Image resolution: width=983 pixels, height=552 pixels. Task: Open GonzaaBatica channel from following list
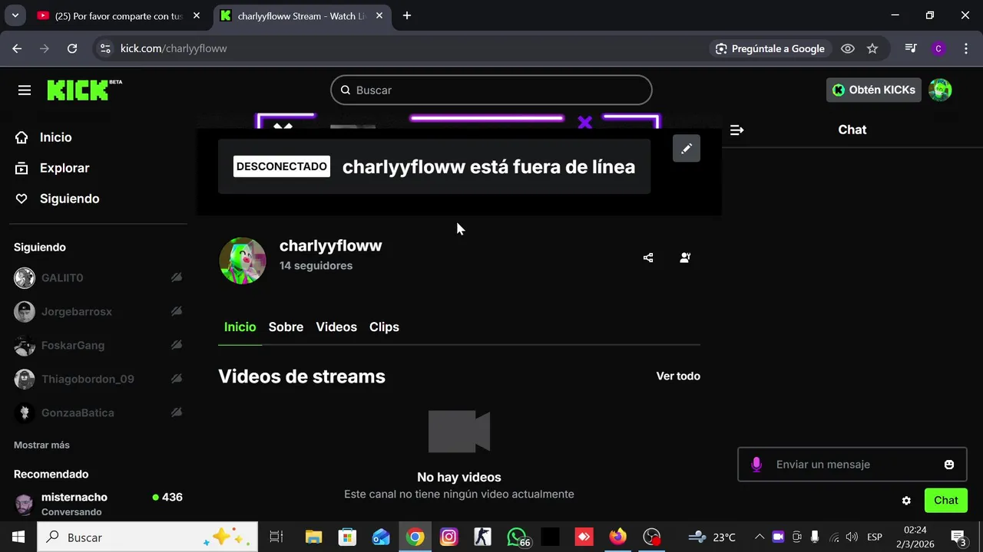coord(78,412)
